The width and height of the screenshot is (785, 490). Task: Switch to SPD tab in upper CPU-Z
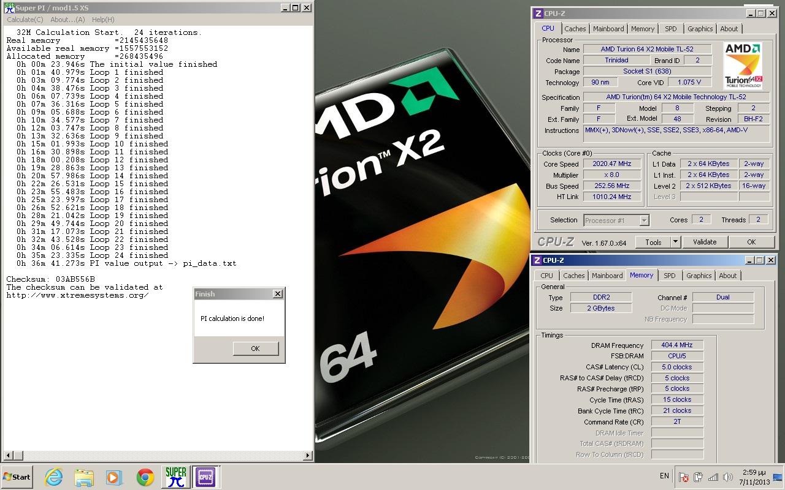click(x=671, y=29)
